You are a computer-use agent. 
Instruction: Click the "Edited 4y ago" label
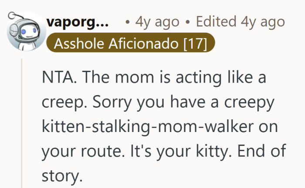241,21
